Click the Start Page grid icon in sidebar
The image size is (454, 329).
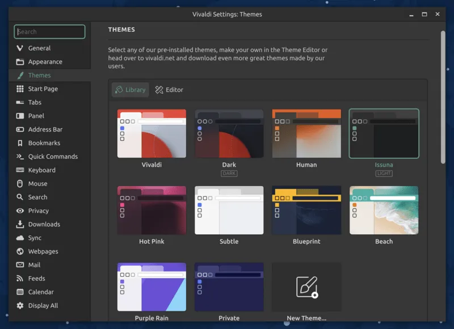[x=20, y=89]
